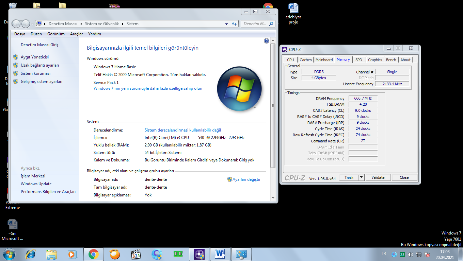Open the Windows 7 upgrade edition link
The image size is (463, 261).
pyautogui.click(x=148, y=88)
